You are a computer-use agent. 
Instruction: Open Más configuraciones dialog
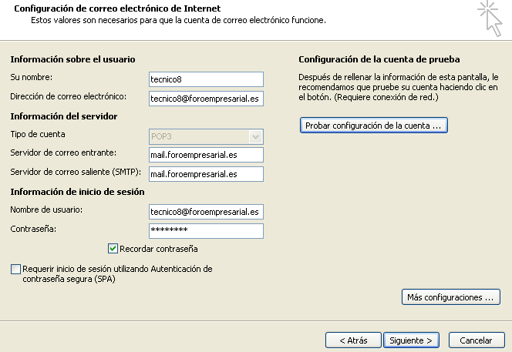(x=450, y=297)
